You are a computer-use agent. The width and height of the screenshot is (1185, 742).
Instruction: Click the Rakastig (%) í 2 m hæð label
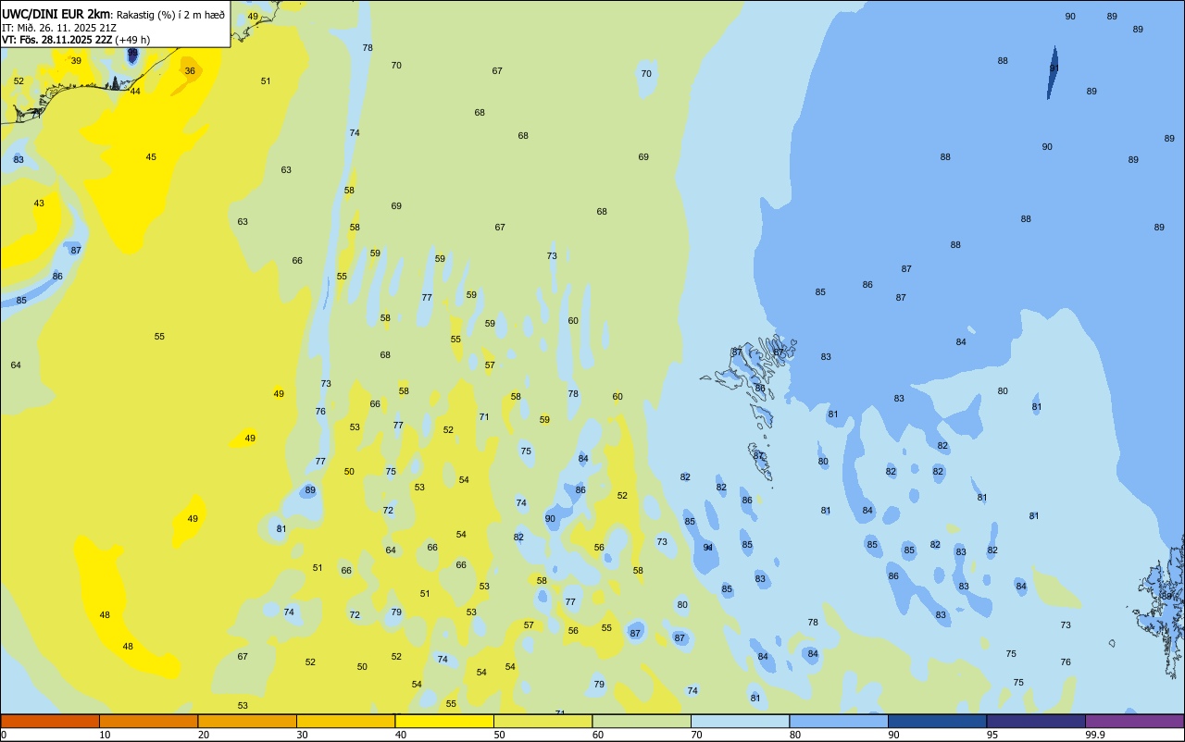pyautogui.click(x=170, y=15)
